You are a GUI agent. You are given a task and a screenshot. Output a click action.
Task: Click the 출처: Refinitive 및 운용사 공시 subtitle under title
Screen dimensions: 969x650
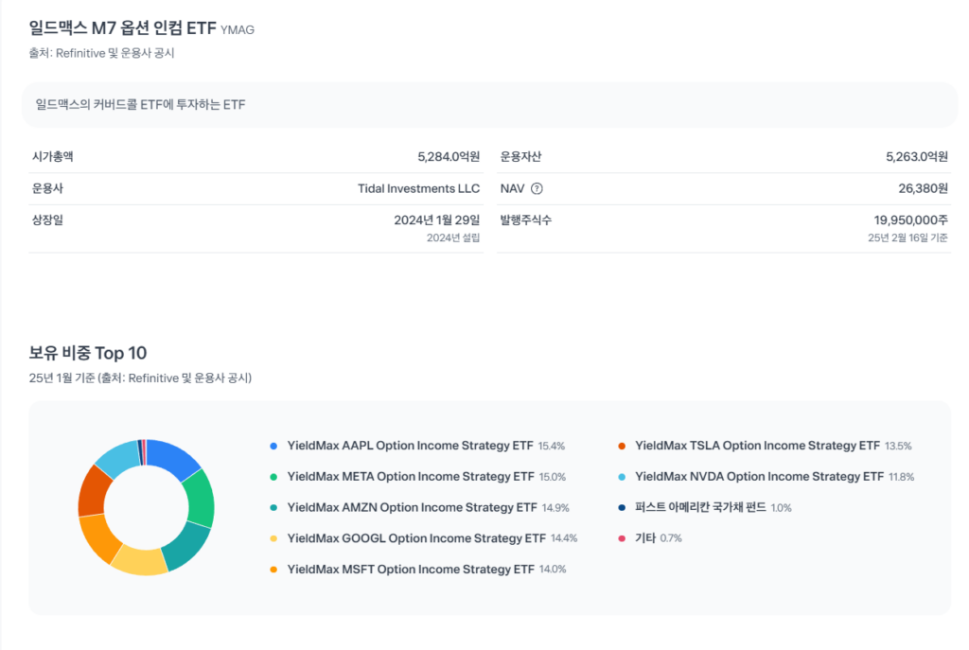101,54
